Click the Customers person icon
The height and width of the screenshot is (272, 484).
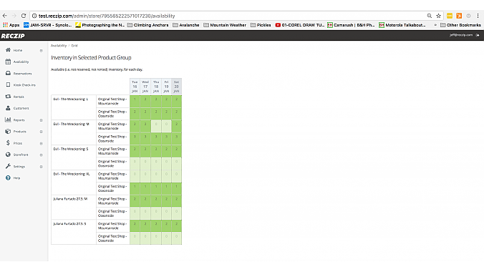8,108
